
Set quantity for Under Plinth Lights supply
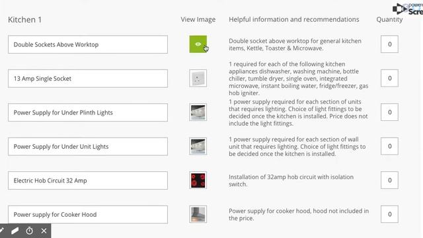coord(389,112)
